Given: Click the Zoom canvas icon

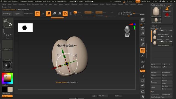Looking at the screenshot, I should 143,34.
